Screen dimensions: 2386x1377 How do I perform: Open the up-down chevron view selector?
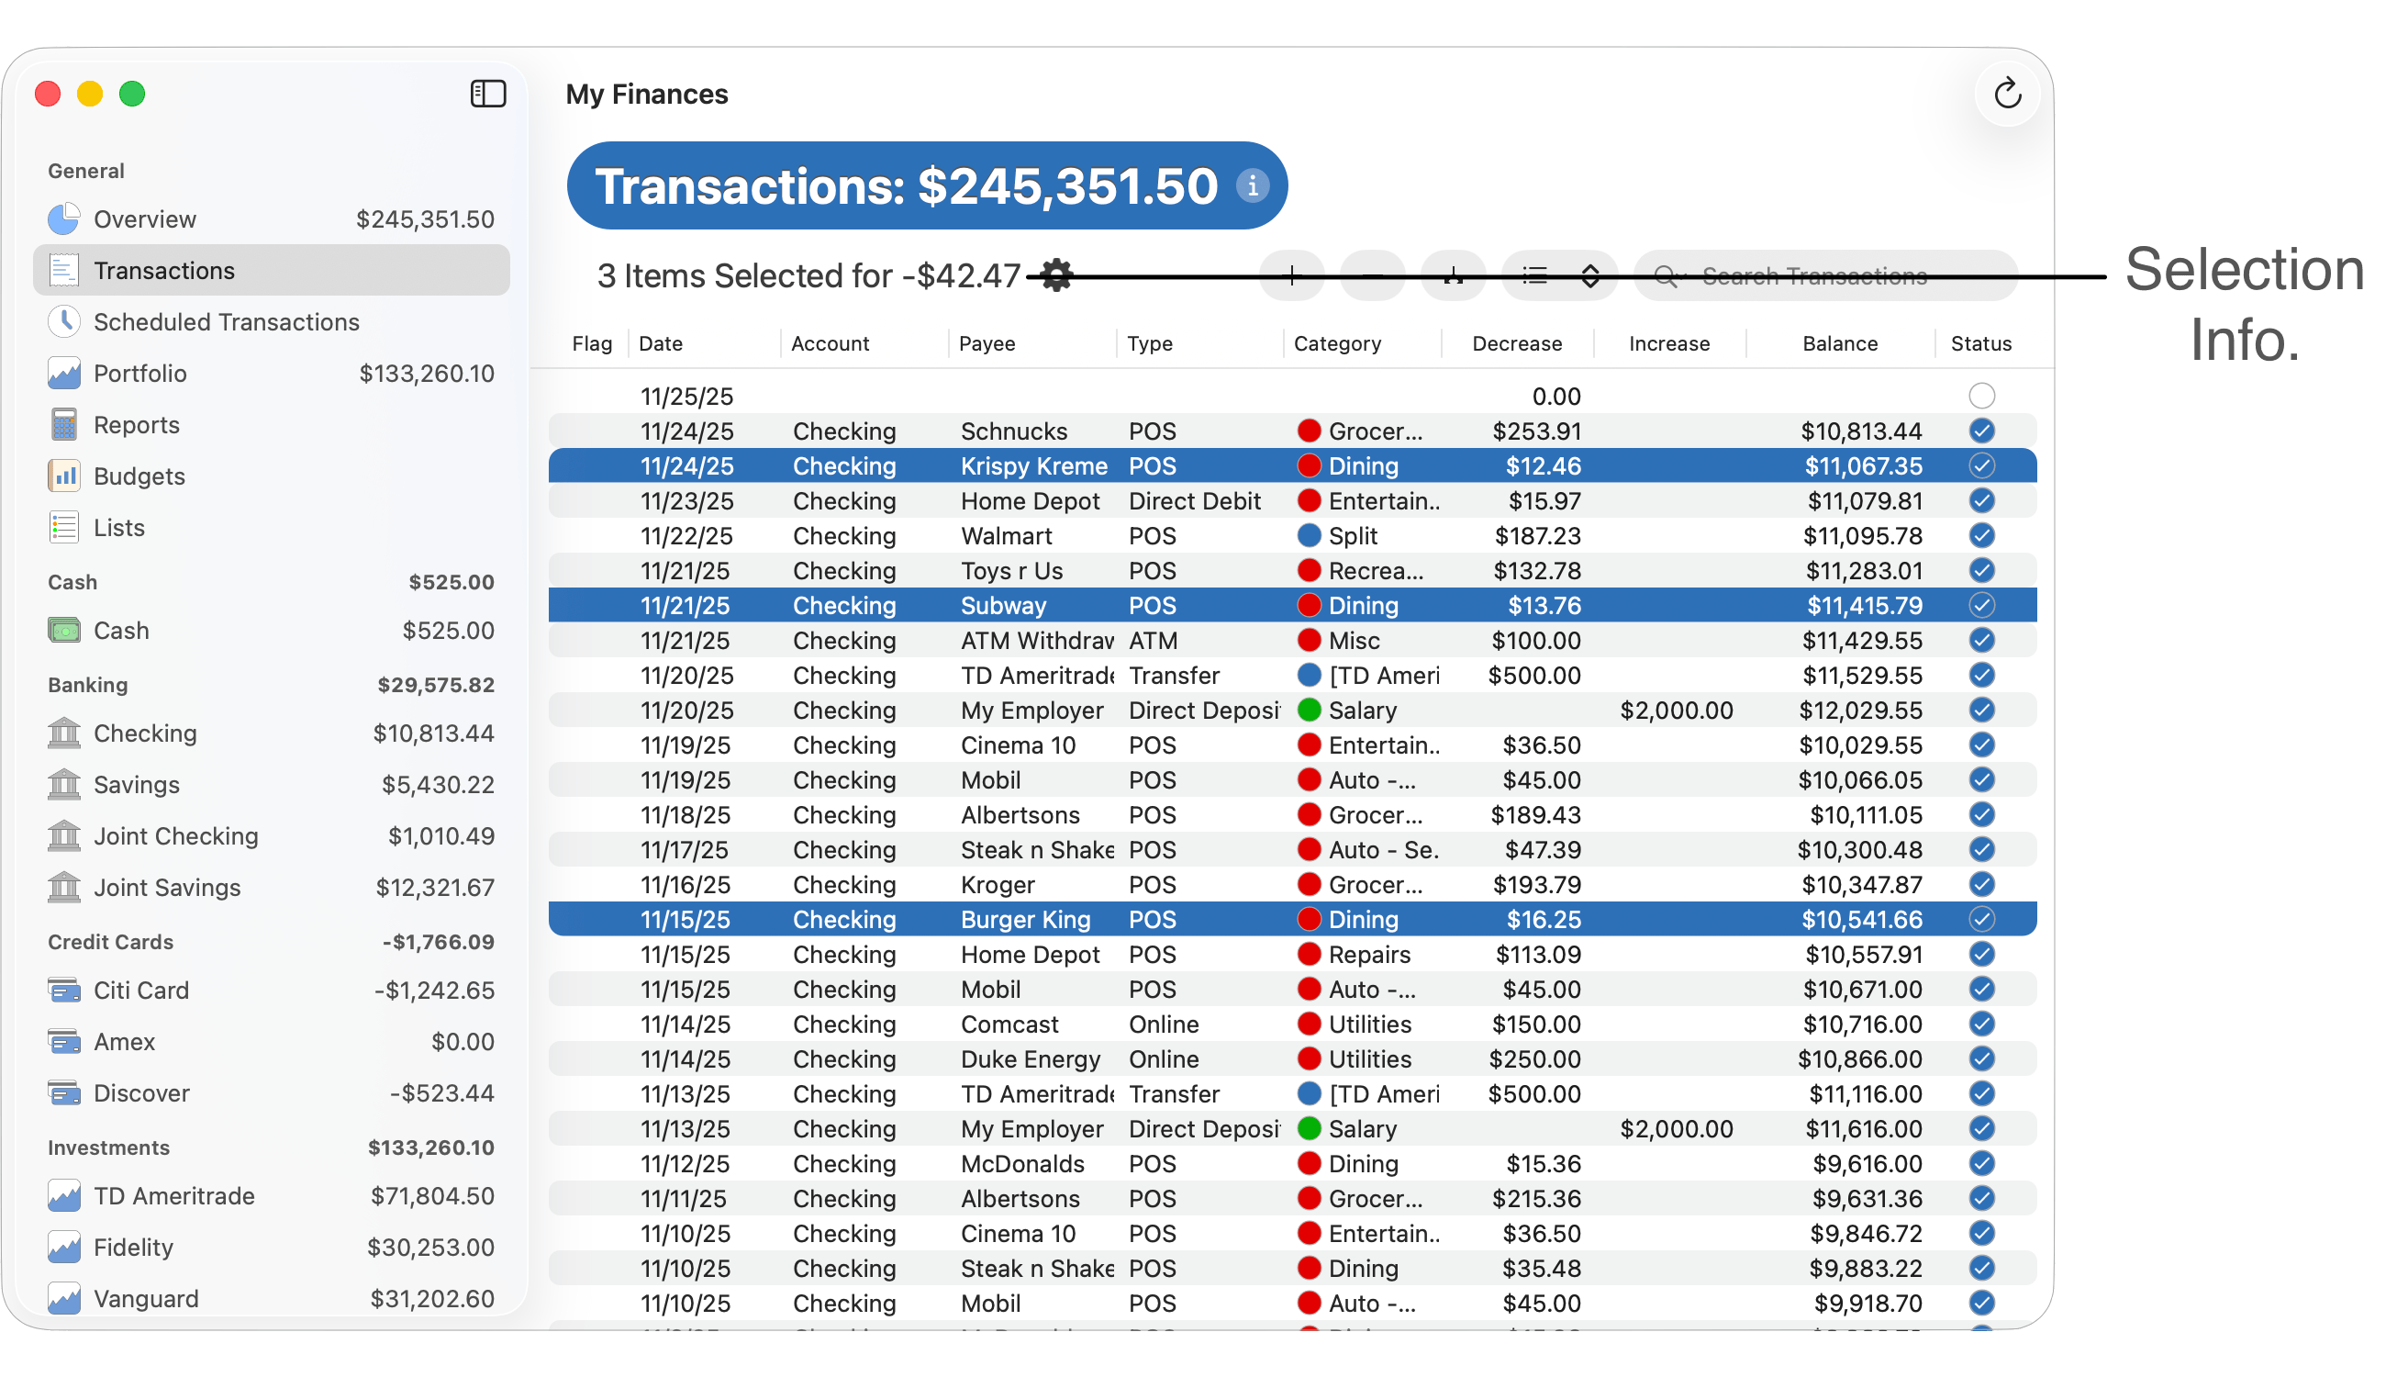coord(1591,275)
